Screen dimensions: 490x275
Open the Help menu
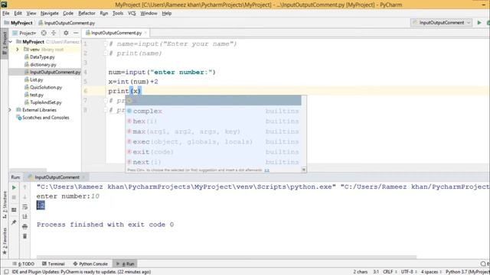[x=167, y=13]
